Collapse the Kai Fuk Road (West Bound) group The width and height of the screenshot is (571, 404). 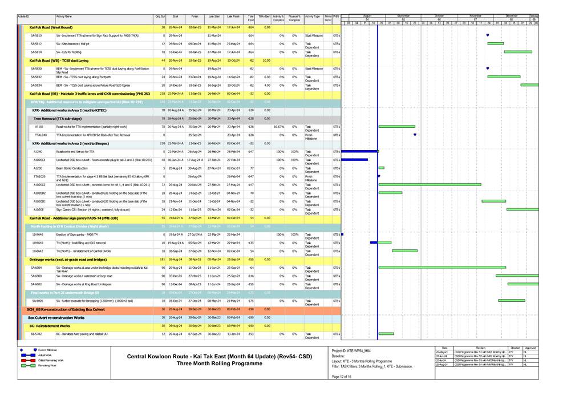(51, 27)
